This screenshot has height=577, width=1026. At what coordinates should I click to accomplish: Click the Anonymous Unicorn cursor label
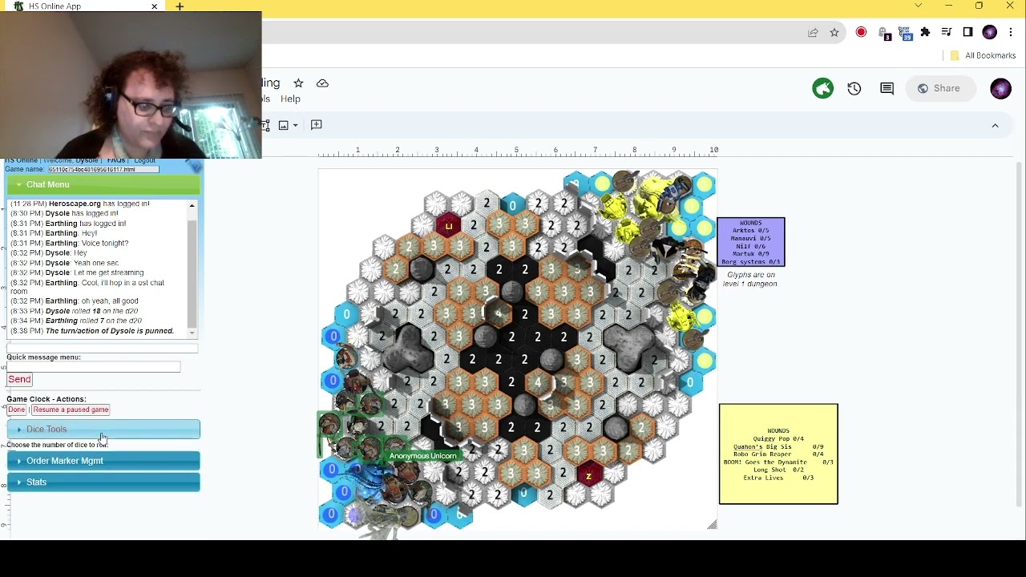pos(422,456)
